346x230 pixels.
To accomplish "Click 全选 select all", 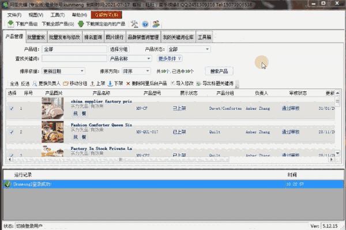I will click(x=14, y=83).
